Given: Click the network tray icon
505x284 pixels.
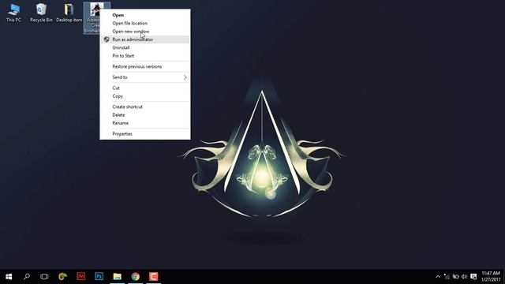Looking at the screenshot, I should tap(447, 277).
